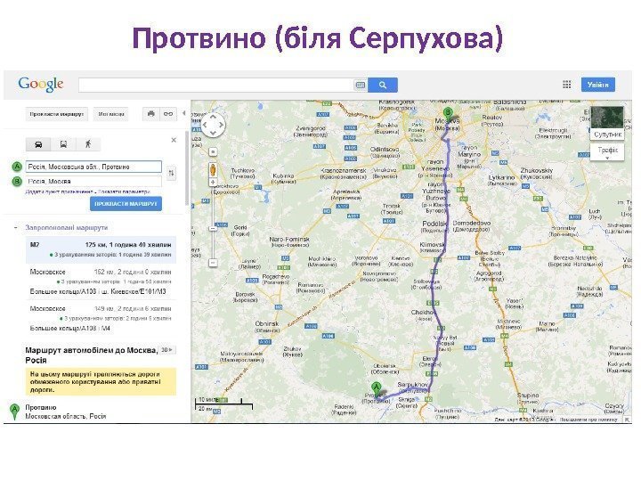Select public transit bus mode
The height and width of the screenshot is (481, 641).
point(63,144)
